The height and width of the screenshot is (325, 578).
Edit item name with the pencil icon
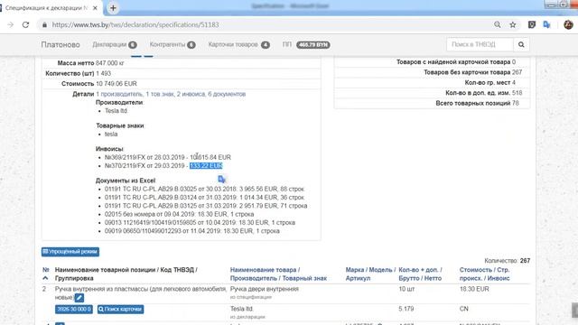79,298
